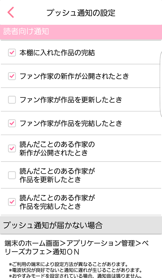This screenshot has width=162, height=278.
Task: Click the プッシュ通知の設定 page title
Action: click(x=81, y=12)
